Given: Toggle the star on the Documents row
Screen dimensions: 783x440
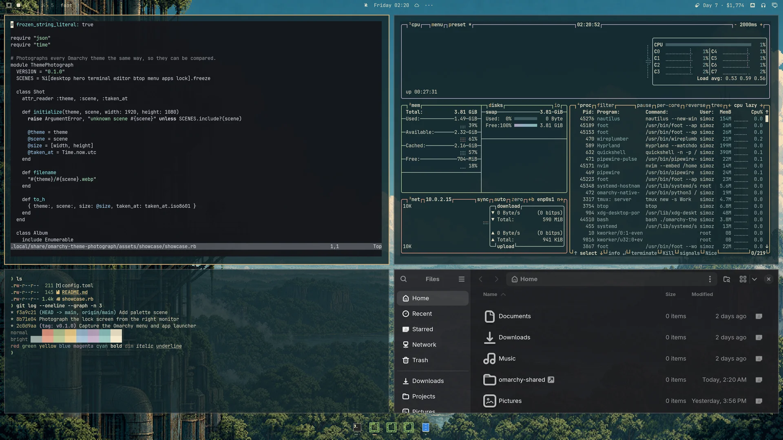Looking at the screenshot, I should tap(759, 316).
